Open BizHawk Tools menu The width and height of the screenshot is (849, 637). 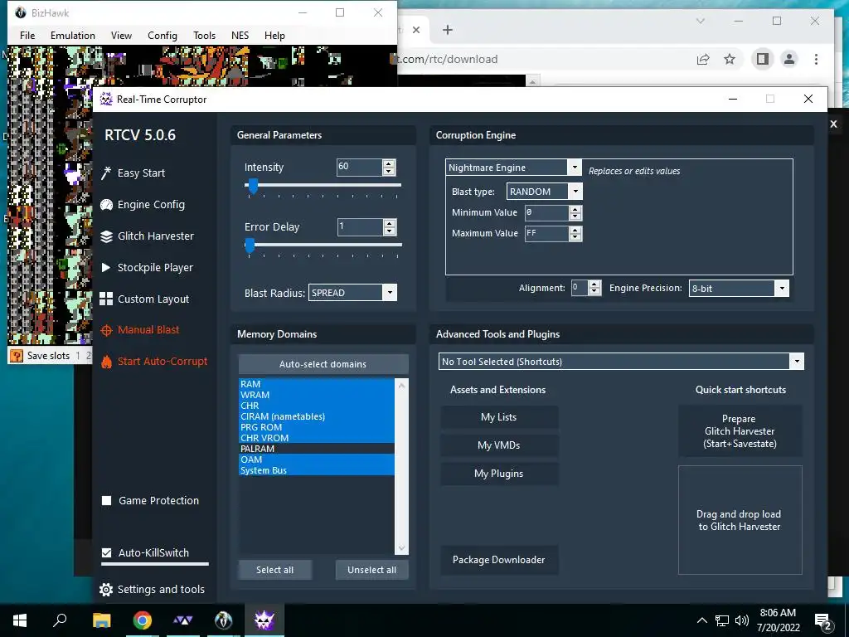pos(204,35)
